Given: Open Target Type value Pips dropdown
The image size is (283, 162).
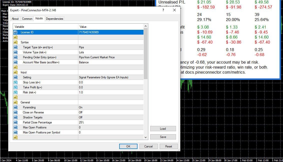Looking at the screenshot, I should pyautogui.click(x=111, y=47).
